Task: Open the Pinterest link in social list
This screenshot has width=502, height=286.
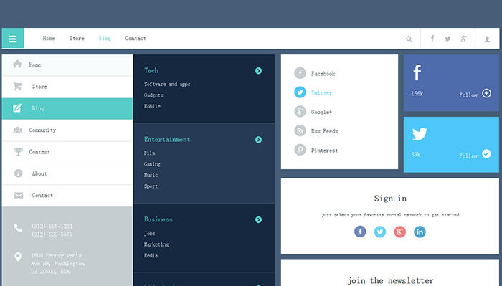Action: click(x=324, y=151)
